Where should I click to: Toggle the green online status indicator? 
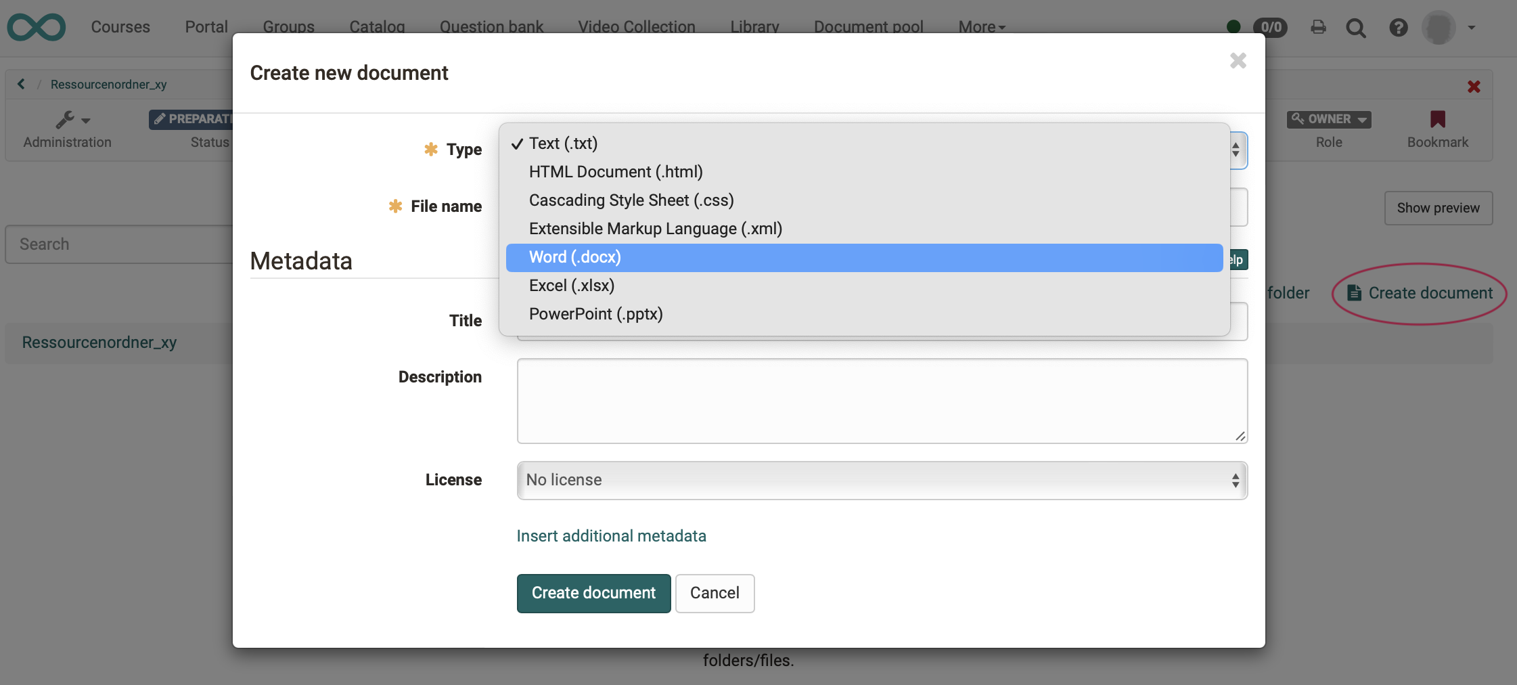click(x=1233, y=26)
